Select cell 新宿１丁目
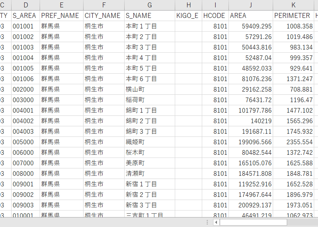318x227 pixels. click(150, 184)
